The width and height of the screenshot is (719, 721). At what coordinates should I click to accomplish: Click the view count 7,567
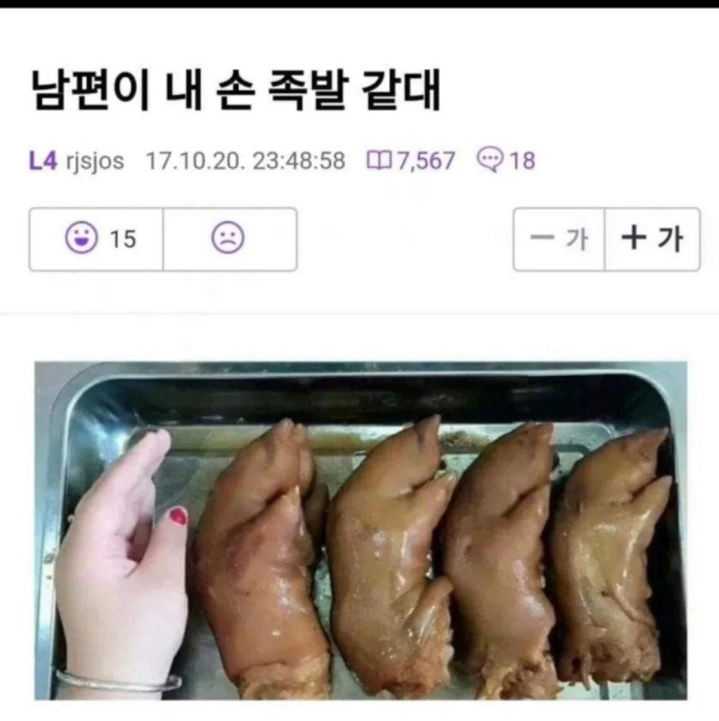[426, 161]
